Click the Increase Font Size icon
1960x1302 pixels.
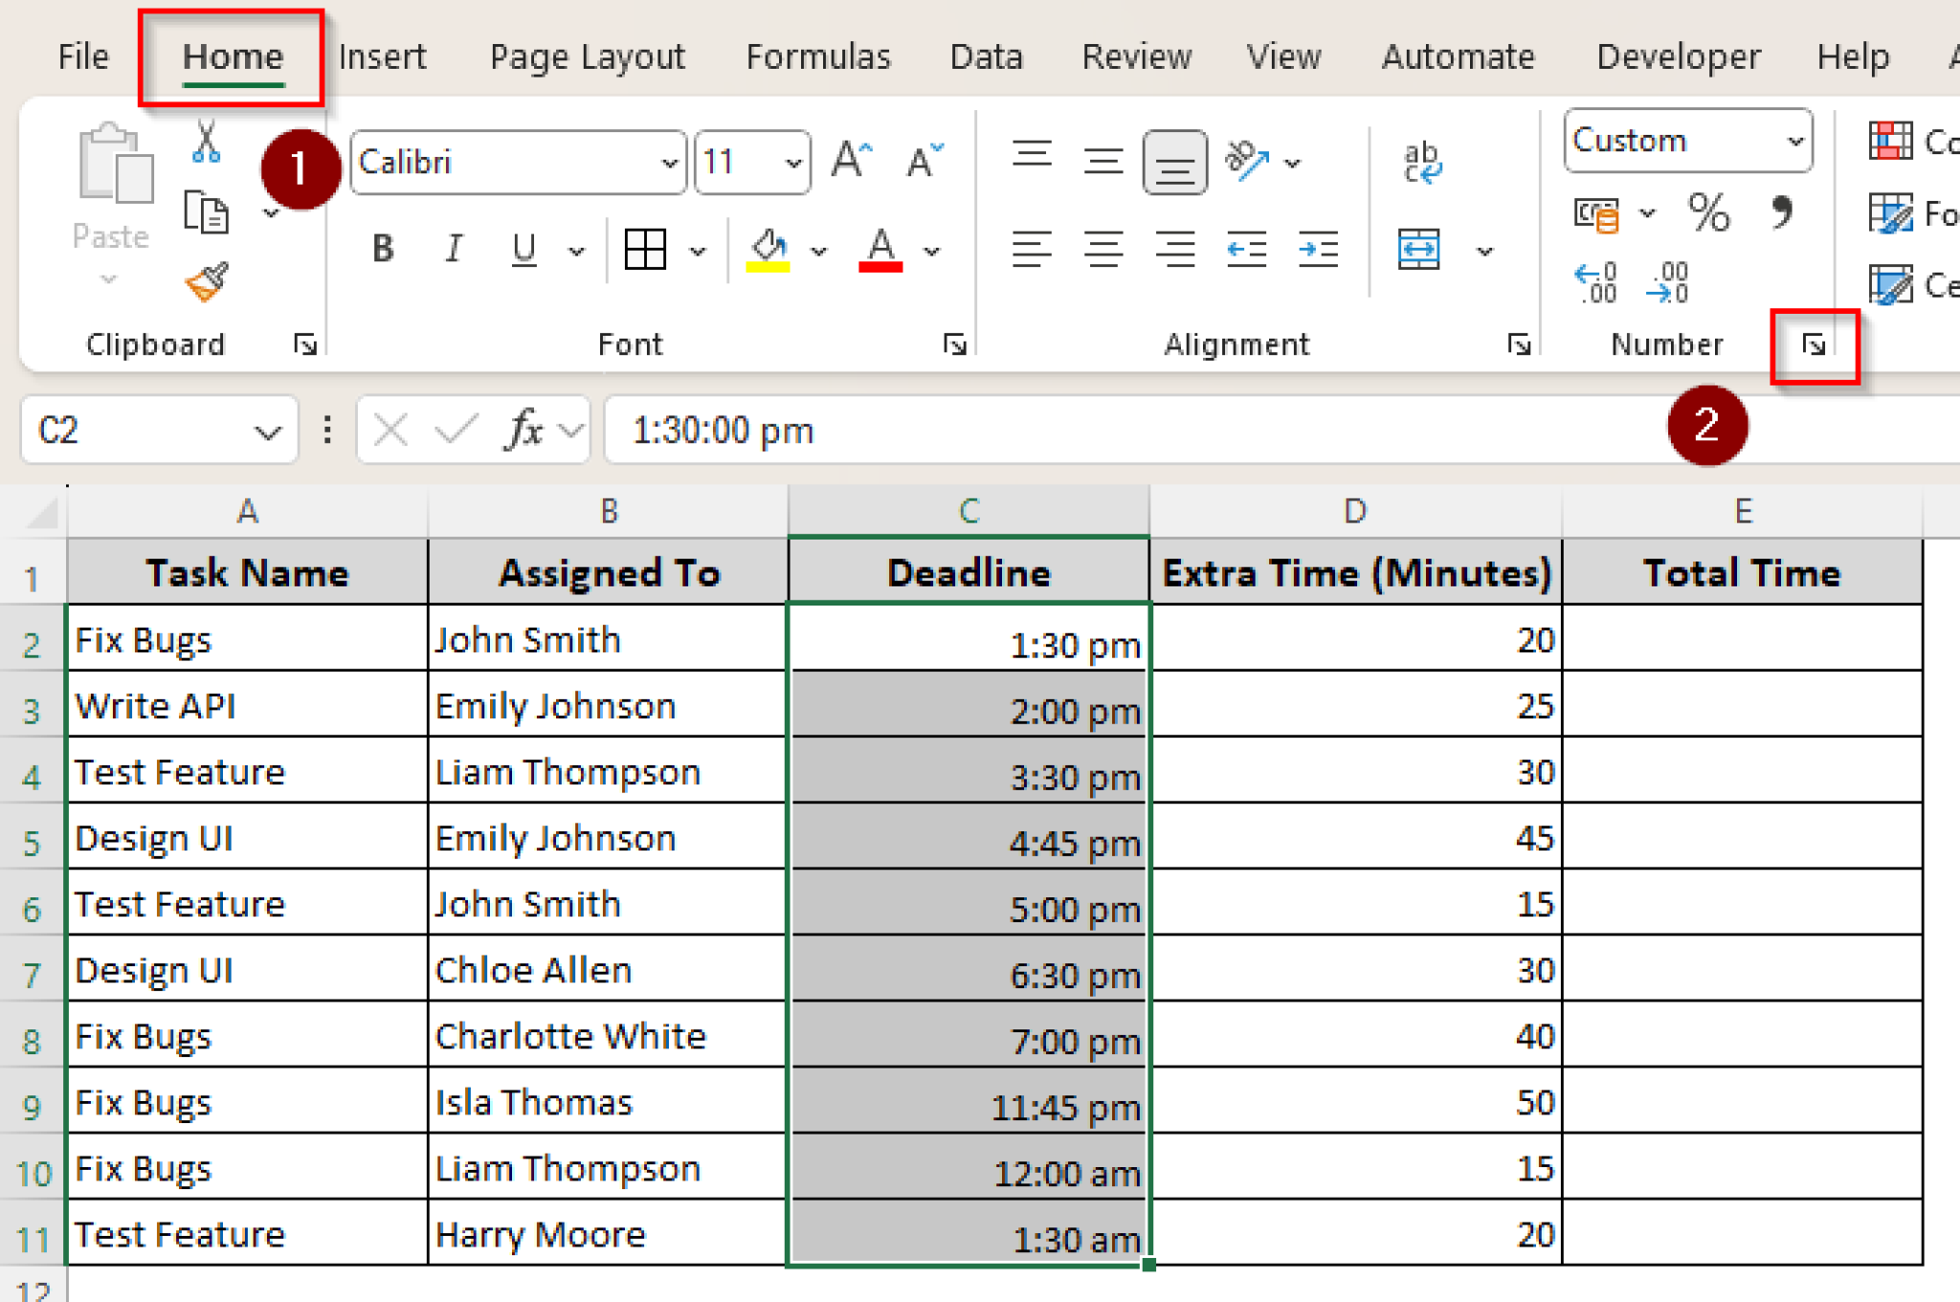pyautogui.click(x=849, y=161)
